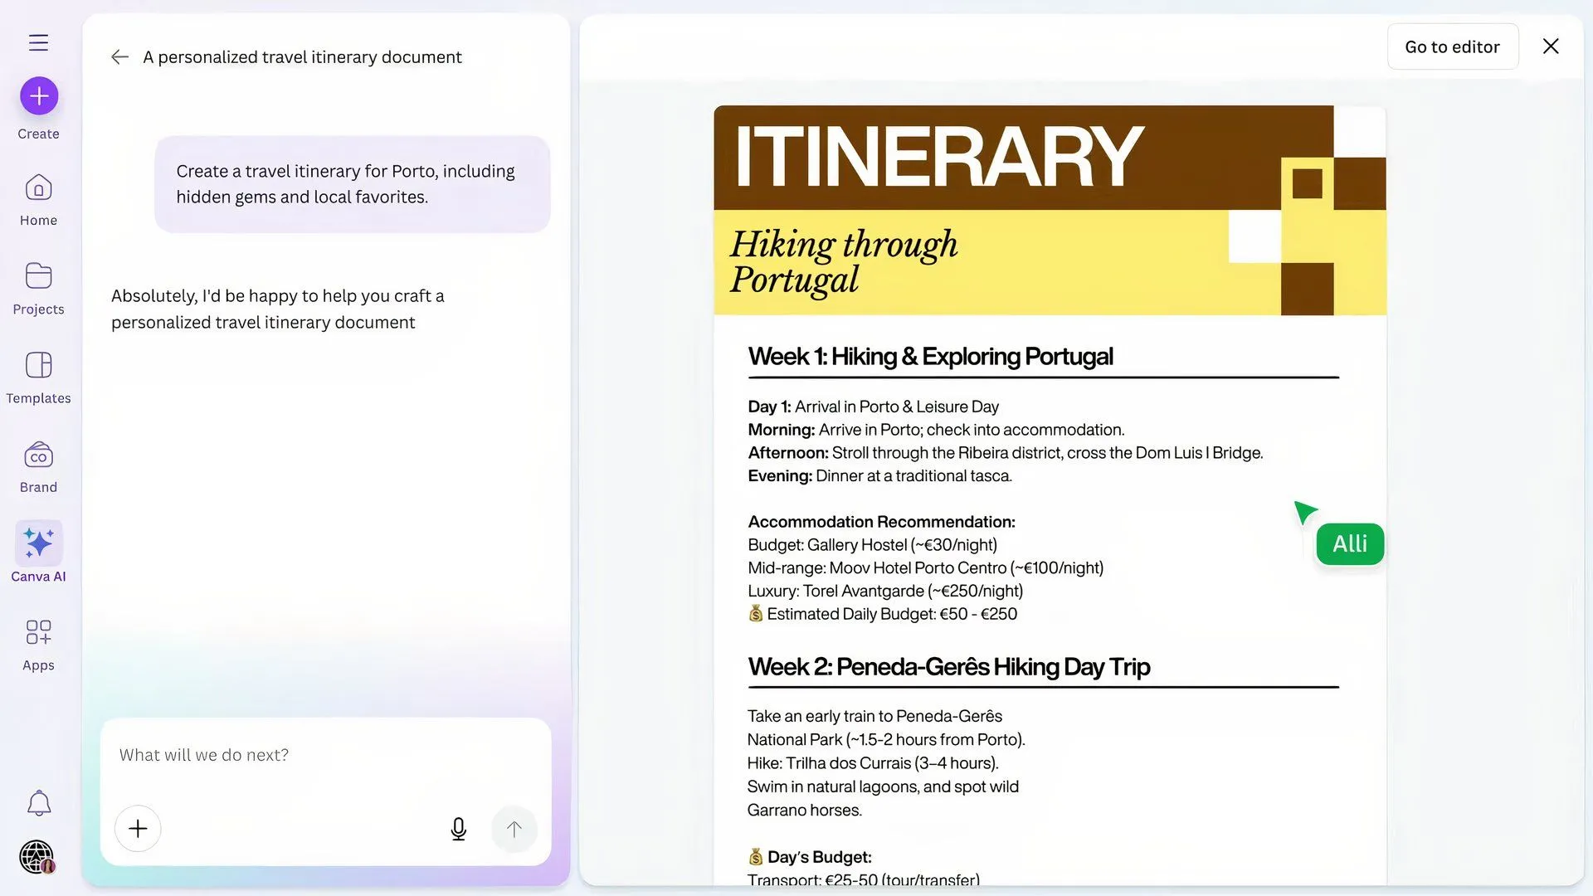Select the Porto travel prompt bubble
The width and height of the screenshot is (1593, 896).
(x=352, y=183)
